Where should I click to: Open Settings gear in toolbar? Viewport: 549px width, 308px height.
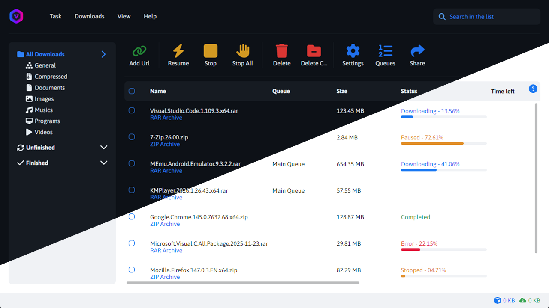click(353, 51)
